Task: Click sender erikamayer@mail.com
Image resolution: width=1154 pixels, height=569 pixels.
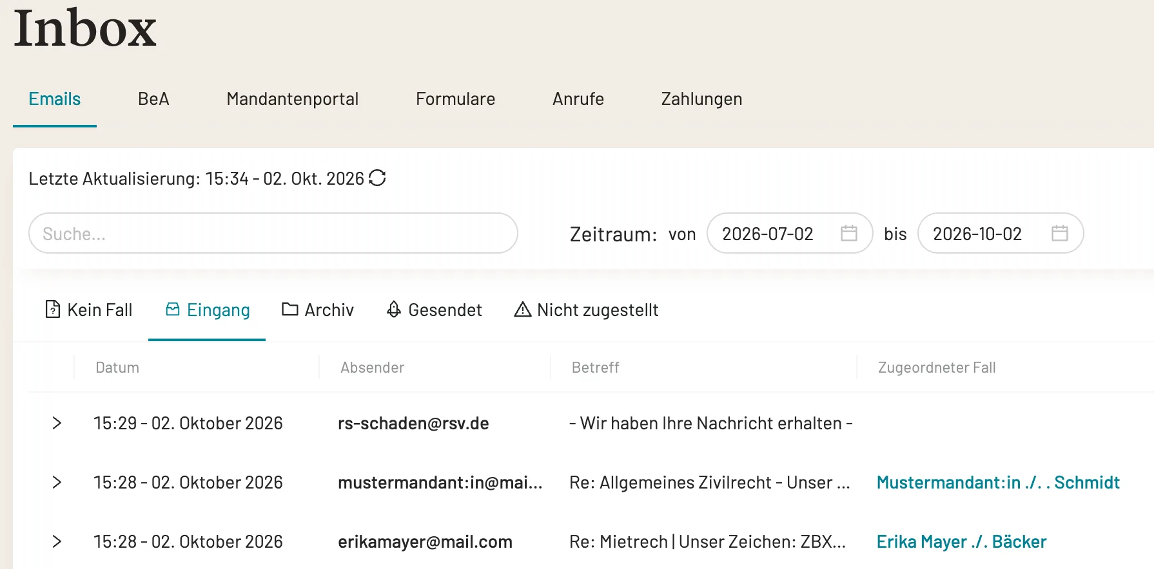Action: [x=425, y=541]
